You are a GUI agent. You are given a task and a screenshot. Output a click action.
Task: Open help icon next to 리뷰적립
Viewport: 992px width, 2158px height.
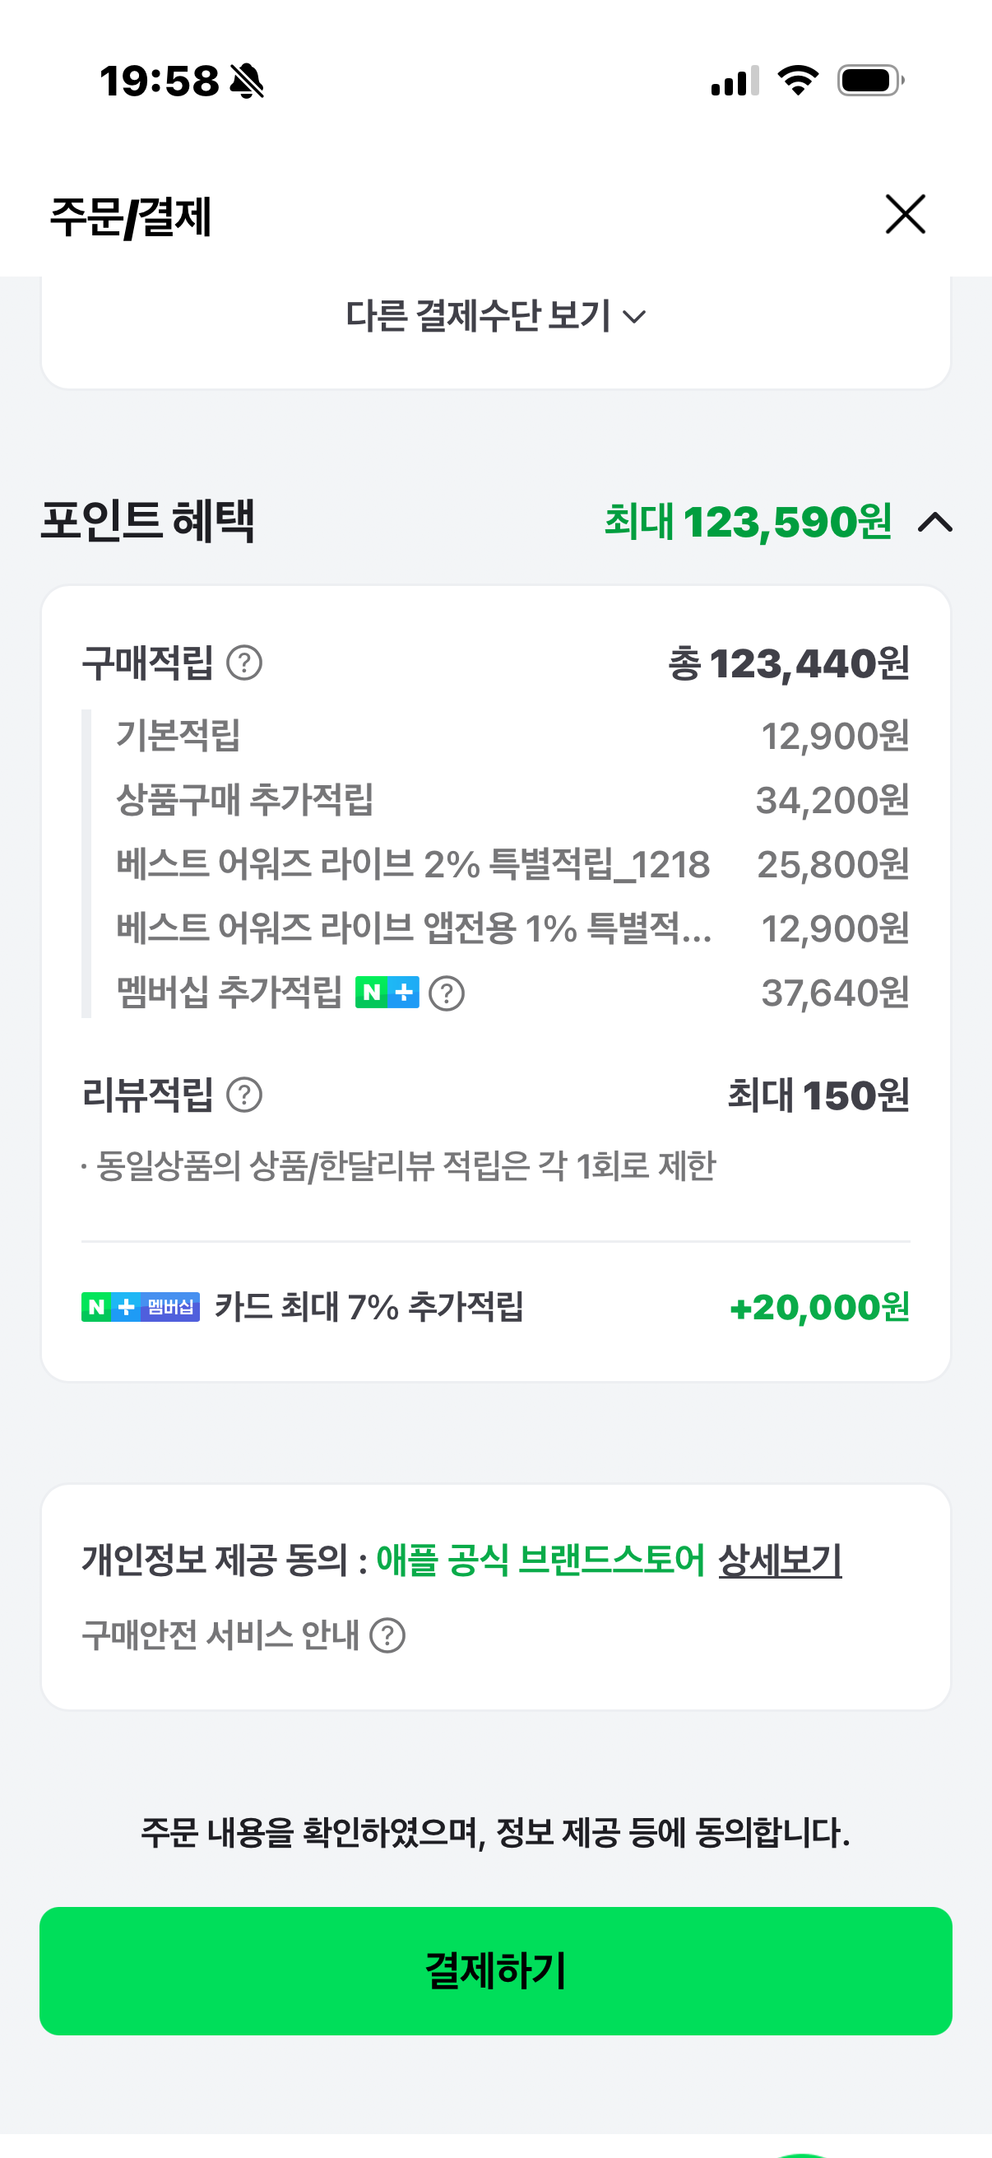tap(244, 1095)
